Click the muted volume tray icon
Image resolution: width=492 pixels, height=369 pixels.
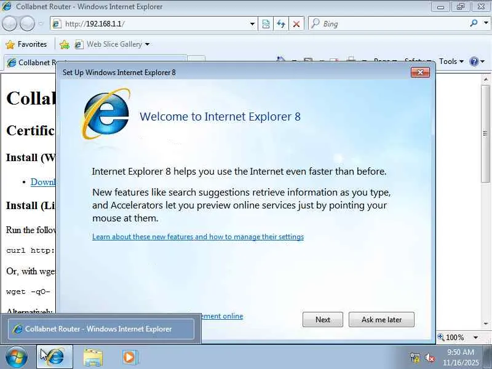click(429, 357)
